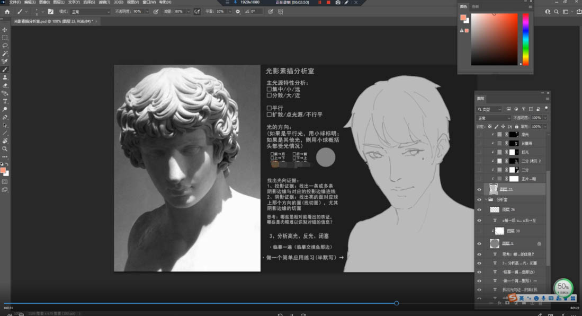582x316 pixels.
Task: Click the foreground color swatch in toolbar
Action: (3, 170)
